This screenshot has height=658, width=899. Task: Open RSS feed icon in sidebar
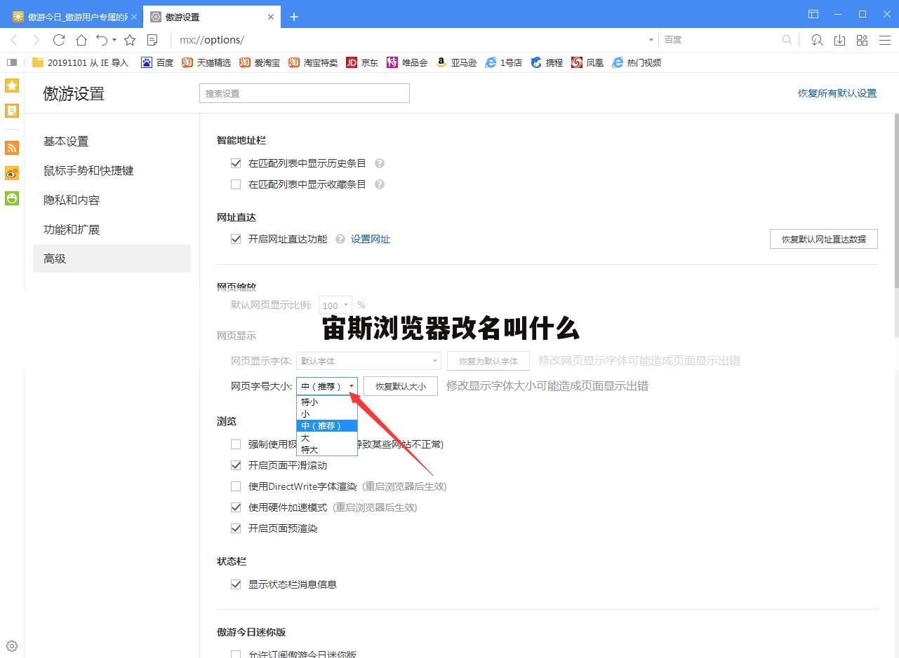[x=12, y=148]
